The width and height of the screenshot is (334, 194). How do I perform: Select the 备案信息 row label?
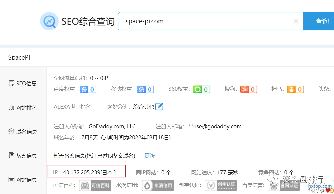click(x=23, y=156)
